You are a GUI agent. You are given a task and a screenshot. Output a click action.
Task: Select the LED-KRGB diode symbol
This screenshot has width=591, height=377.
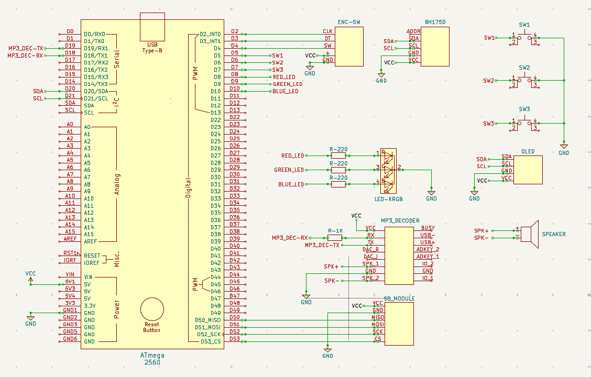click(x=388, y=170)
